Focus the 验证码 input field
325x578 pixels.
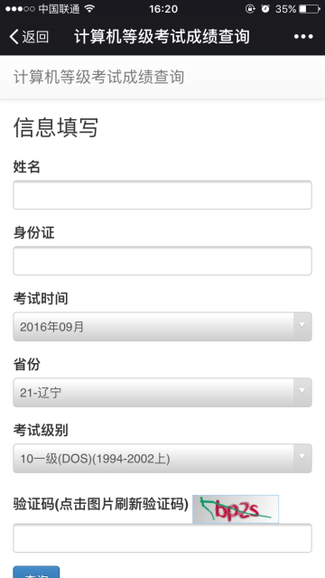pos(162,538)
